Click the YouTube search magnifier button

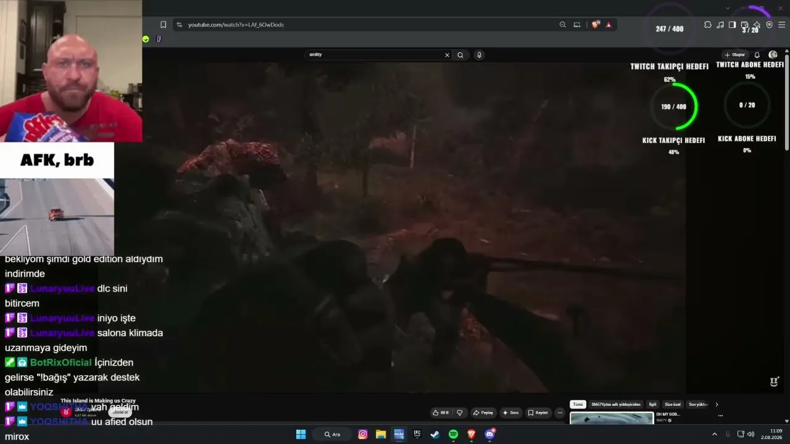[x=460, y=55]
